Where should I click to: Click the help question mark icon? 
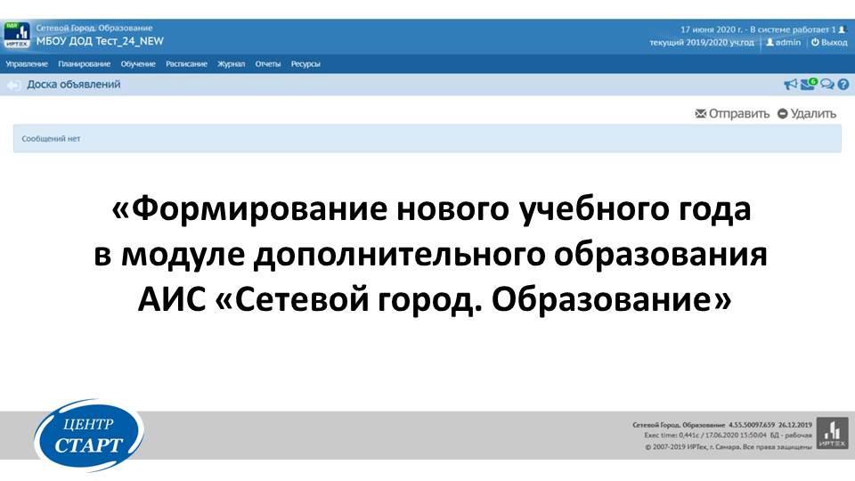tap(843, 85)
